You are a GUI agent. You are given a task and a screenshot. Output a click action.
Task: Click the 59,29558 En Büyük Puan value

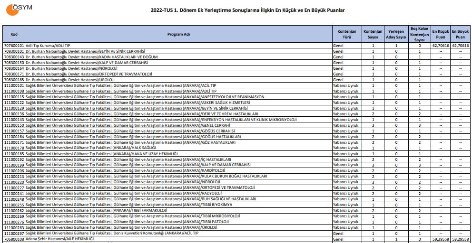(x=460, y=239)
